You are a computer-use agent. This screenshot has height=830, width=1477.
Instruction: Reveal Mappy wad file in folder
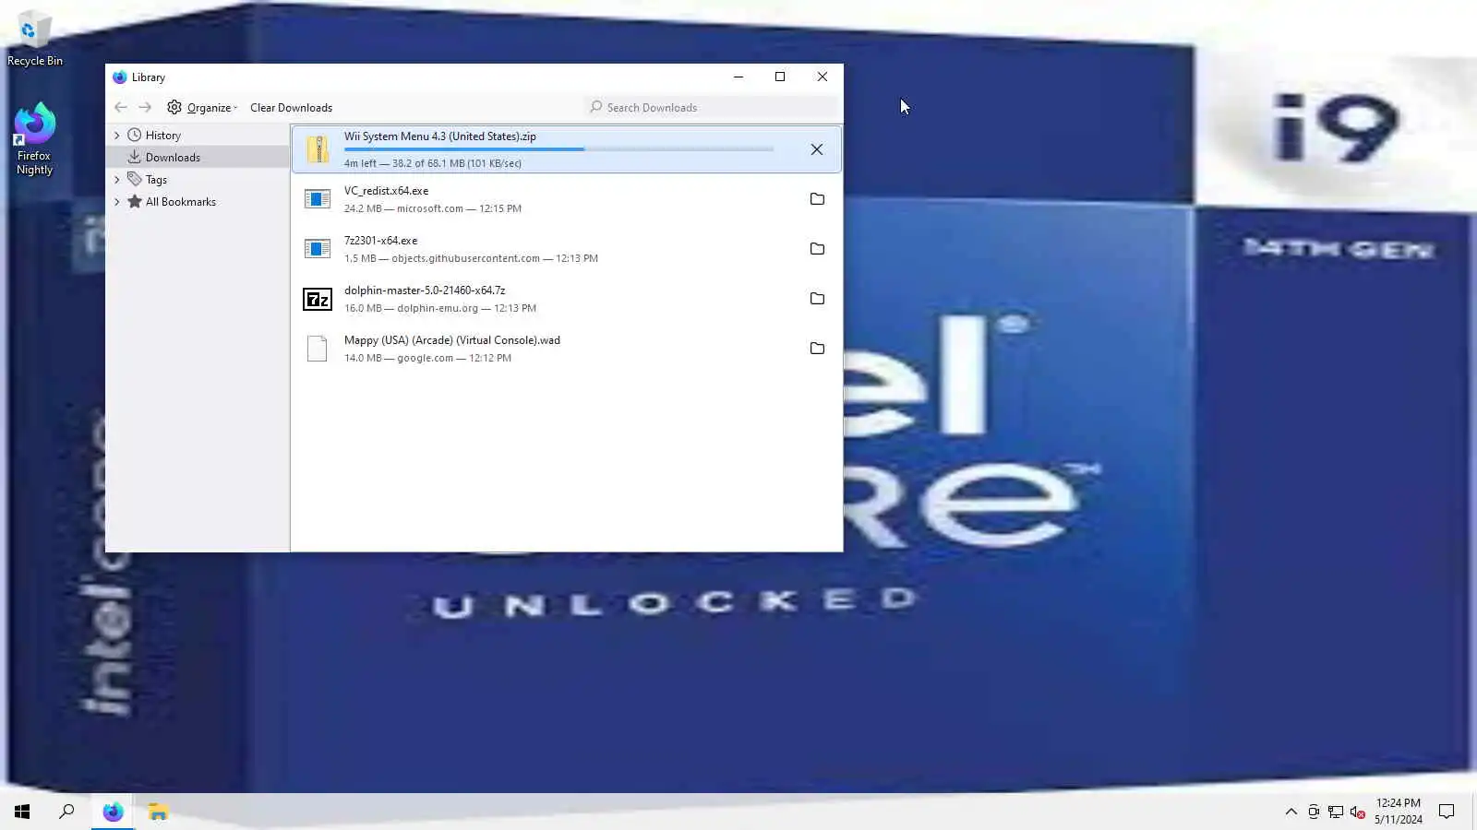coord(817,349)
